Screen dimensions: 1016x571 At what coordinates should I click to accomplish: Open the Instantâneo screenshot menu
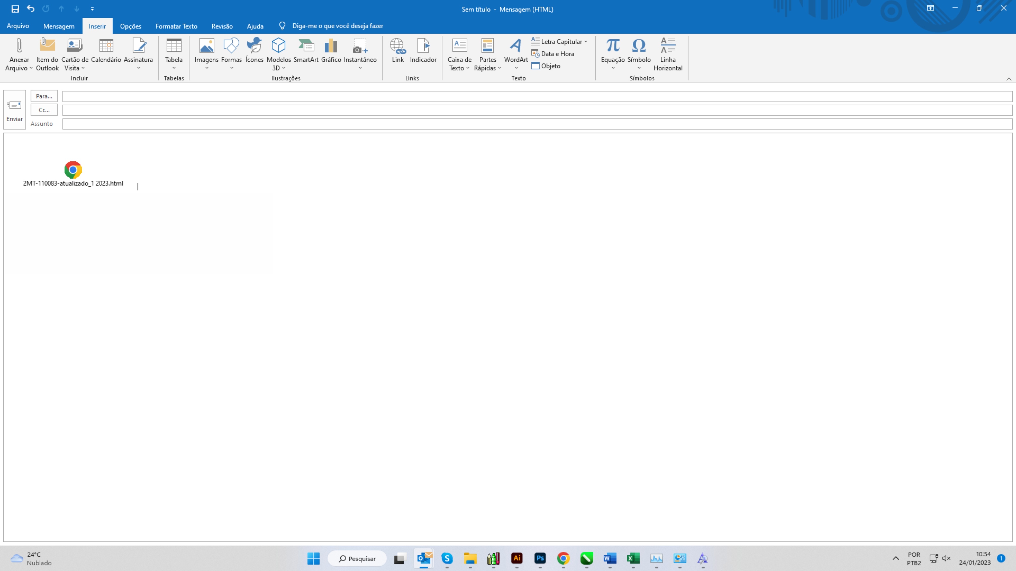pyautogui.click(x=360, y=55)
